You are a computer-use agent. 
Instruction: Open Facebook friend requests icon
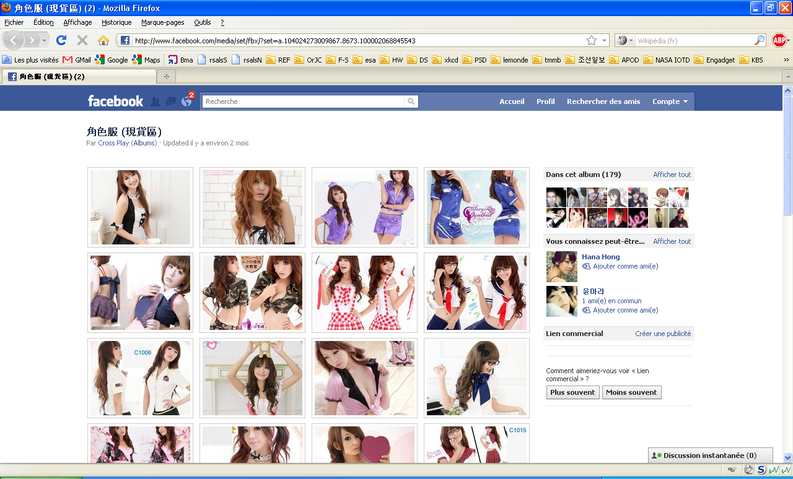pos(156,101)
